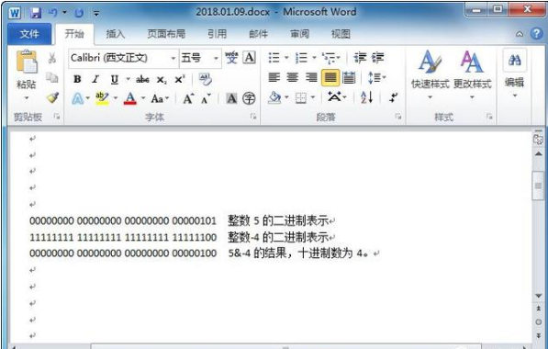Image resolution: width=548 pixels, height=349 pixels.
Task: Increase paragraph indent
Action: [378, 58]
